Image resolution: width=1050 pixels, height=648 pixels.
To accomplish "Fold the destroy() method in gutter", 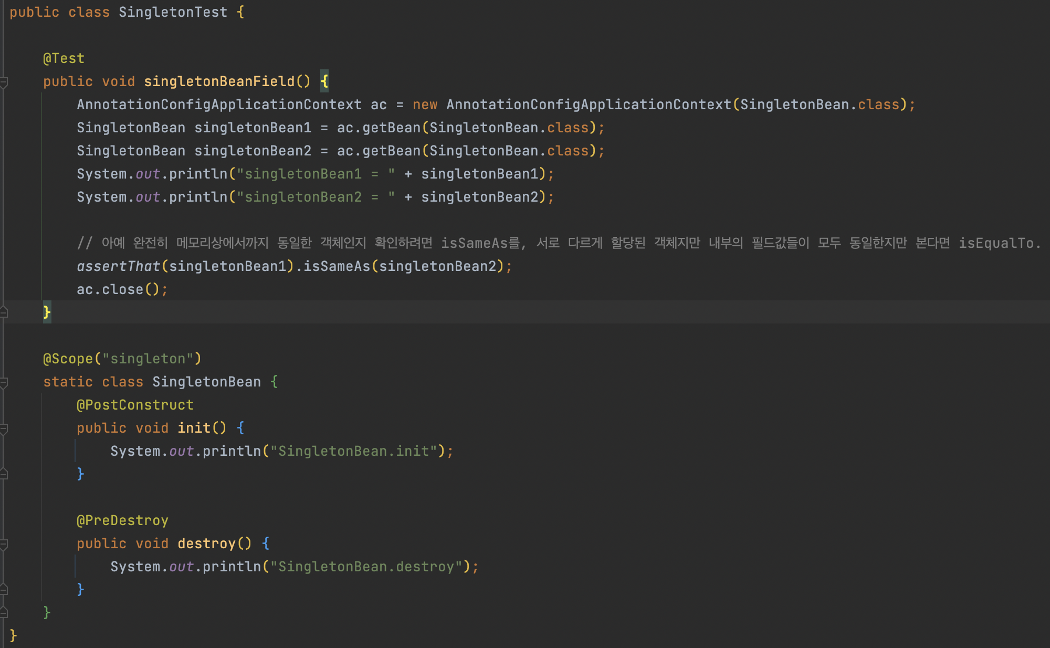I will 3,544.
